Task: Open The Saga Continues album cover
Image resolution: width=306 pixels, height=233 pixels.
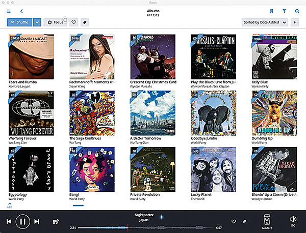Action: point(92,113)
